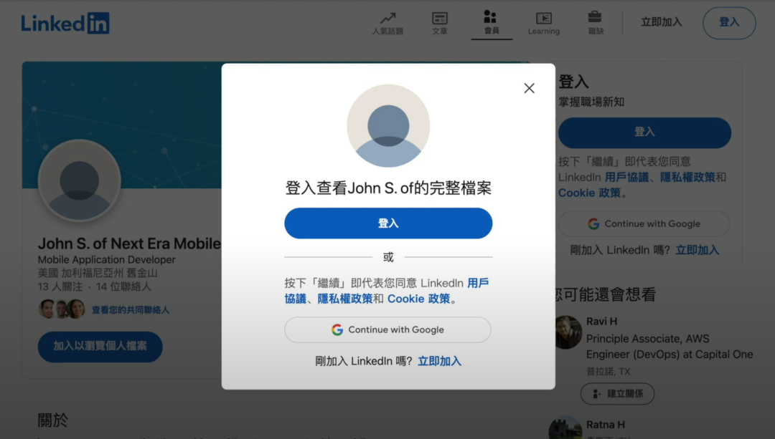The width and height of the screenshot is (775, 439).
Task: Open Cookie 政策 link in sidebar
Action: 589,193
